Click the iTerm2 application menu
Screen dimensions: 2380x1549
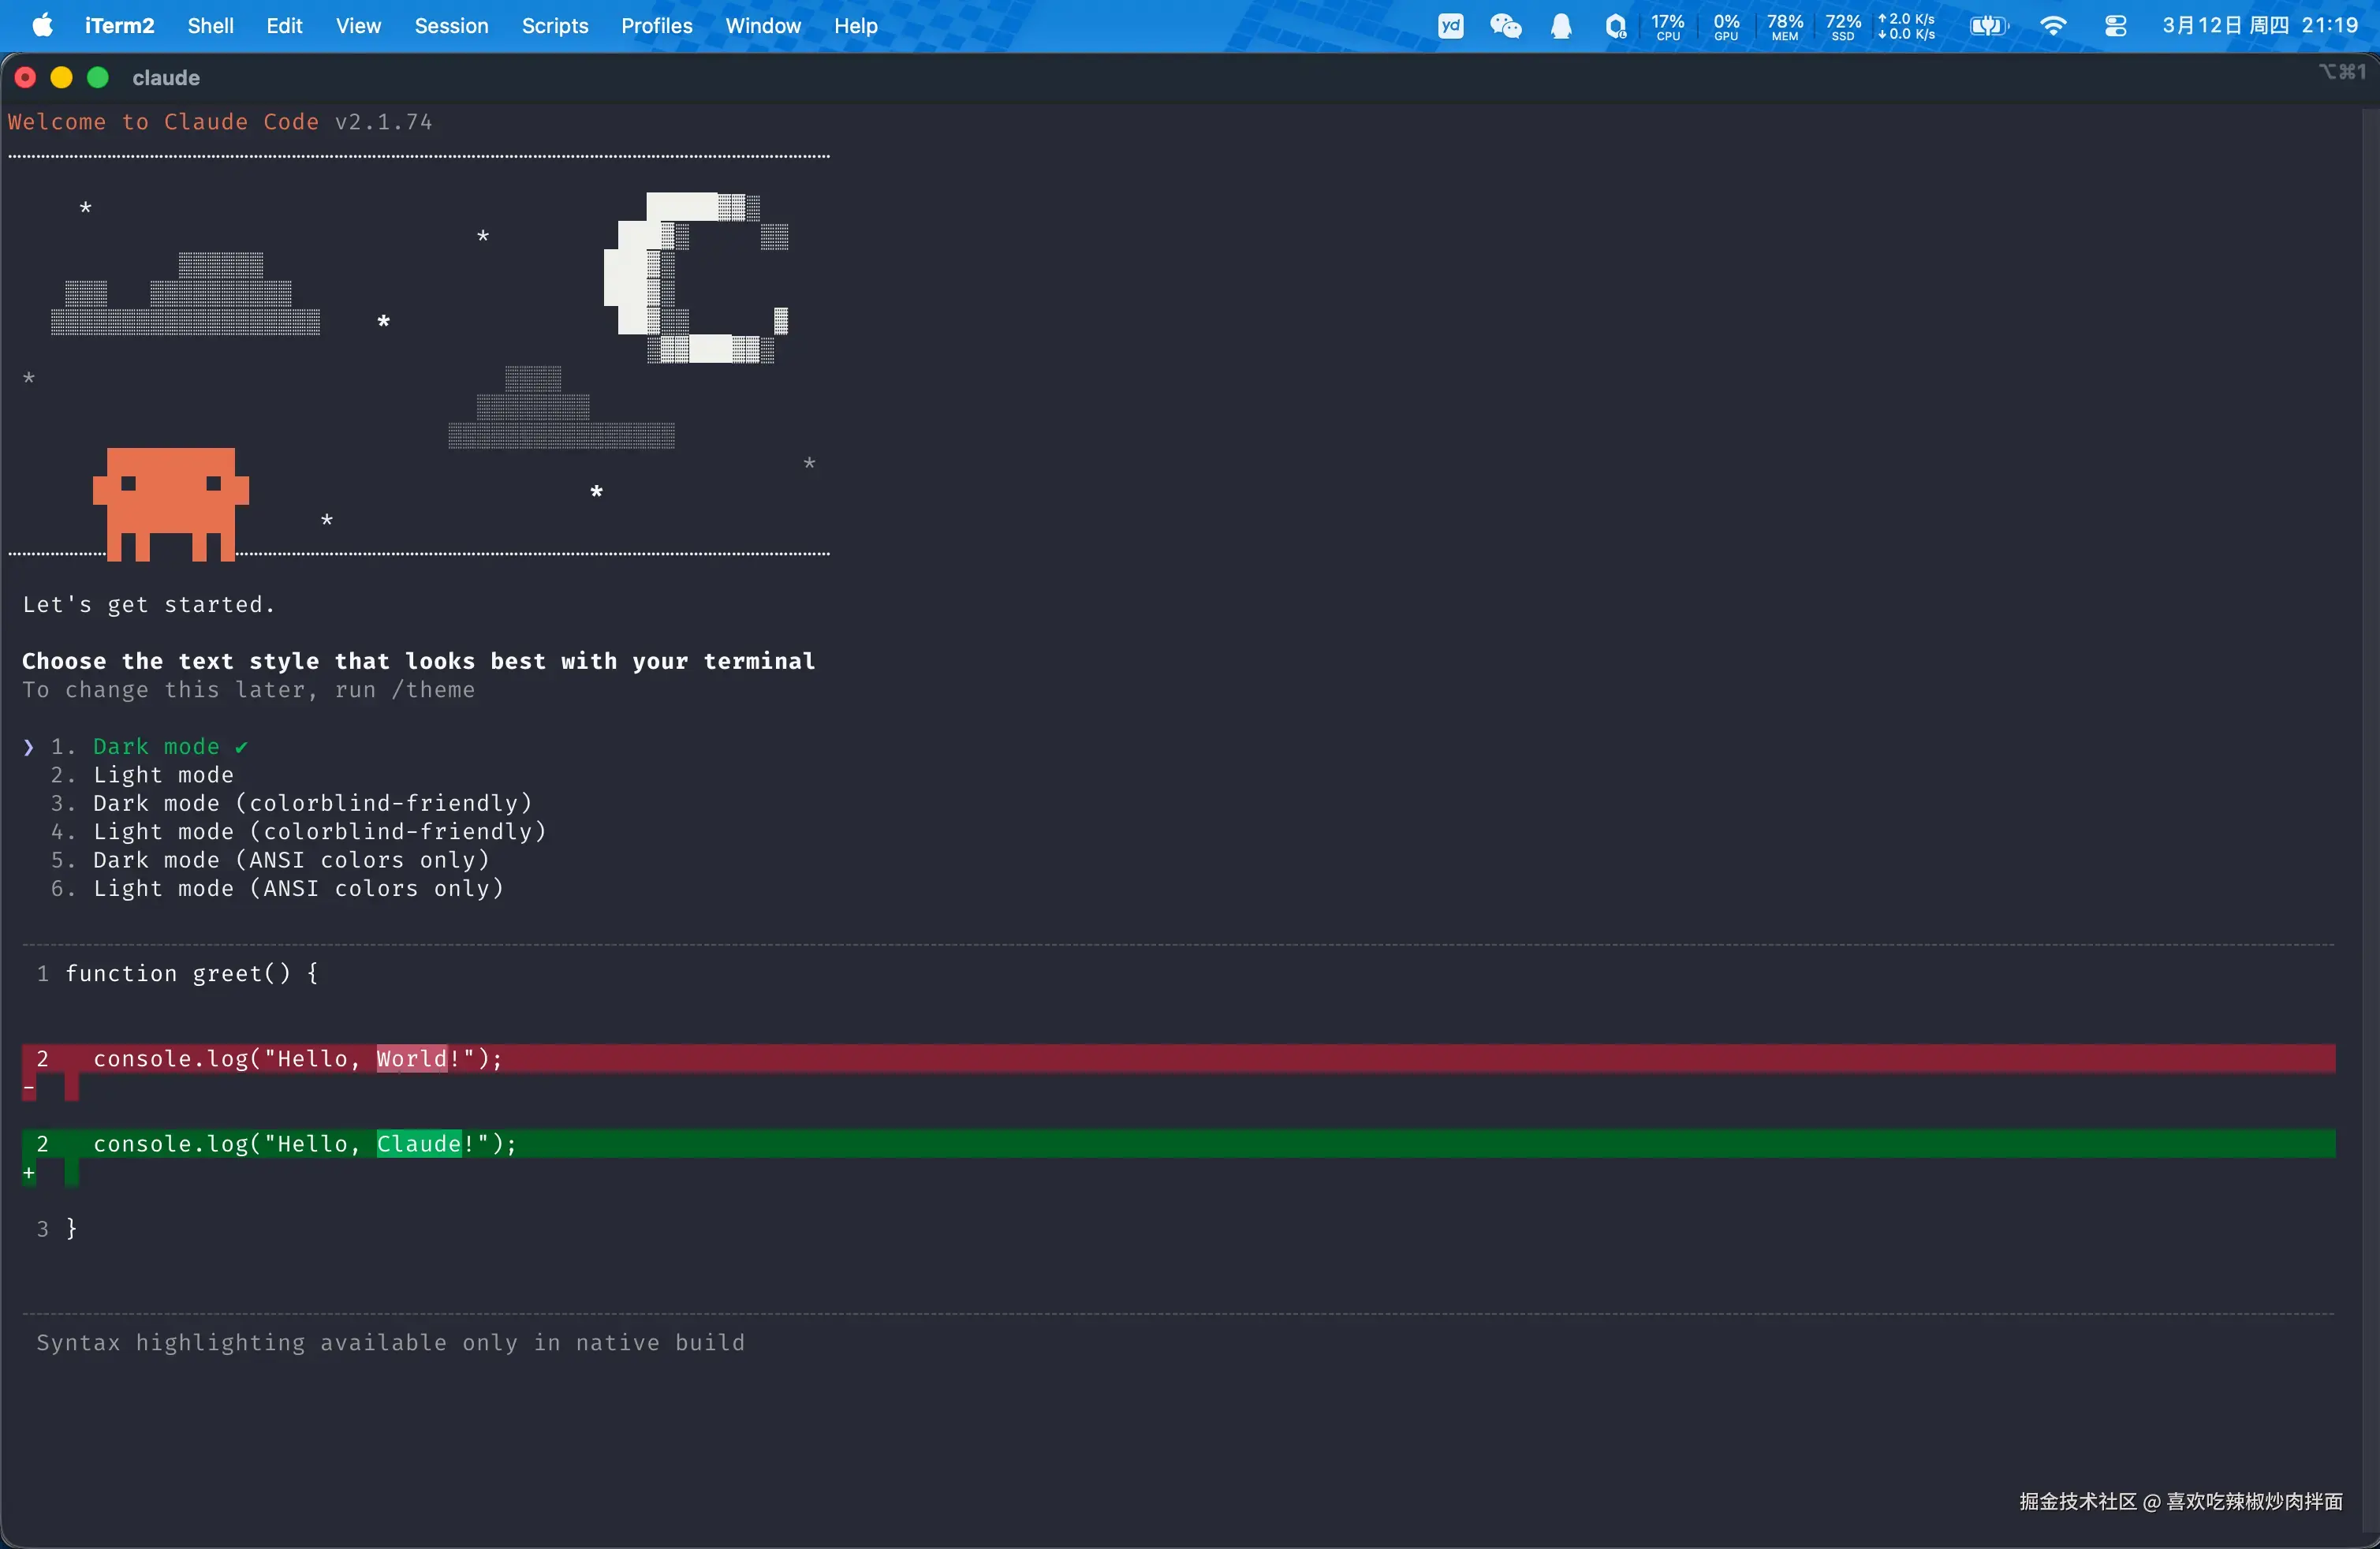119,26
